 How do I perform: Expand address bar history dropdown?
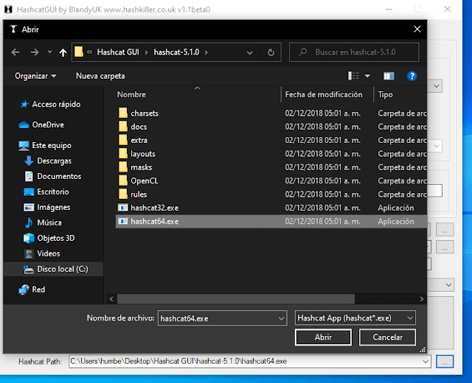point(249,52)
